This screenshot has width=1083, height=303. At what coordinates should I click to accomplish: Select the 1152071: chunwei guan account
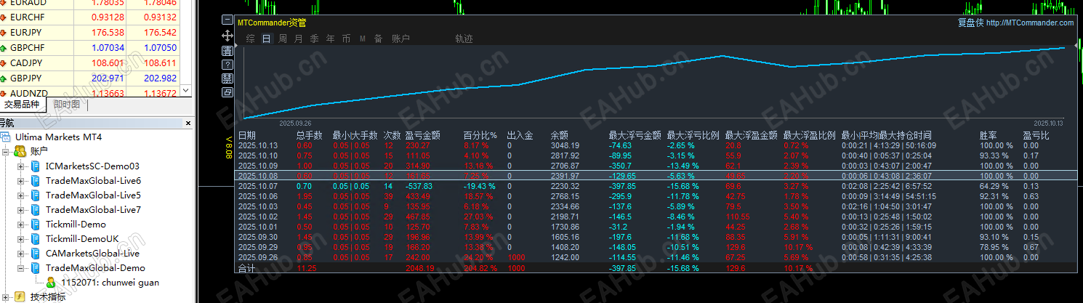(x=110, y=283)
